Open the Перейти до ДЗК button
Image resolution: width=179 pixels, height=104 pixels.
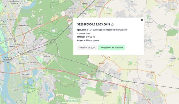tap(87, 48)
